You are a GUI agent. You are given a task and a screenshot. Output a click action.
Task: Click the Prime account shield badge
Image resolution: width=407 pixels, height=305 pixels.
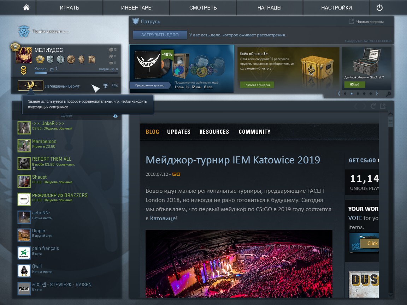24,31
